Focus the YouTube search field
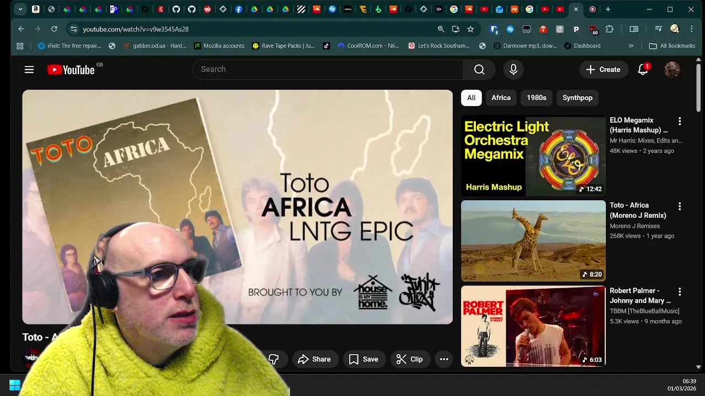The width and height of the screenshot is (705, 396). 328,69
